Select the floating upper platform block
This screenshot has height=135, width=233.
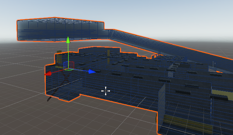click(60, 29)
